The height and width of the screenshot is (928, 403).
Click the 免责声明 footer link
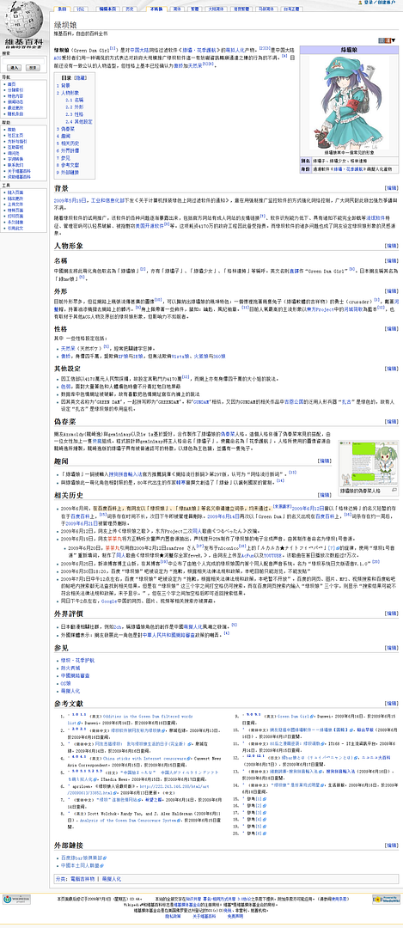[235, 916]
